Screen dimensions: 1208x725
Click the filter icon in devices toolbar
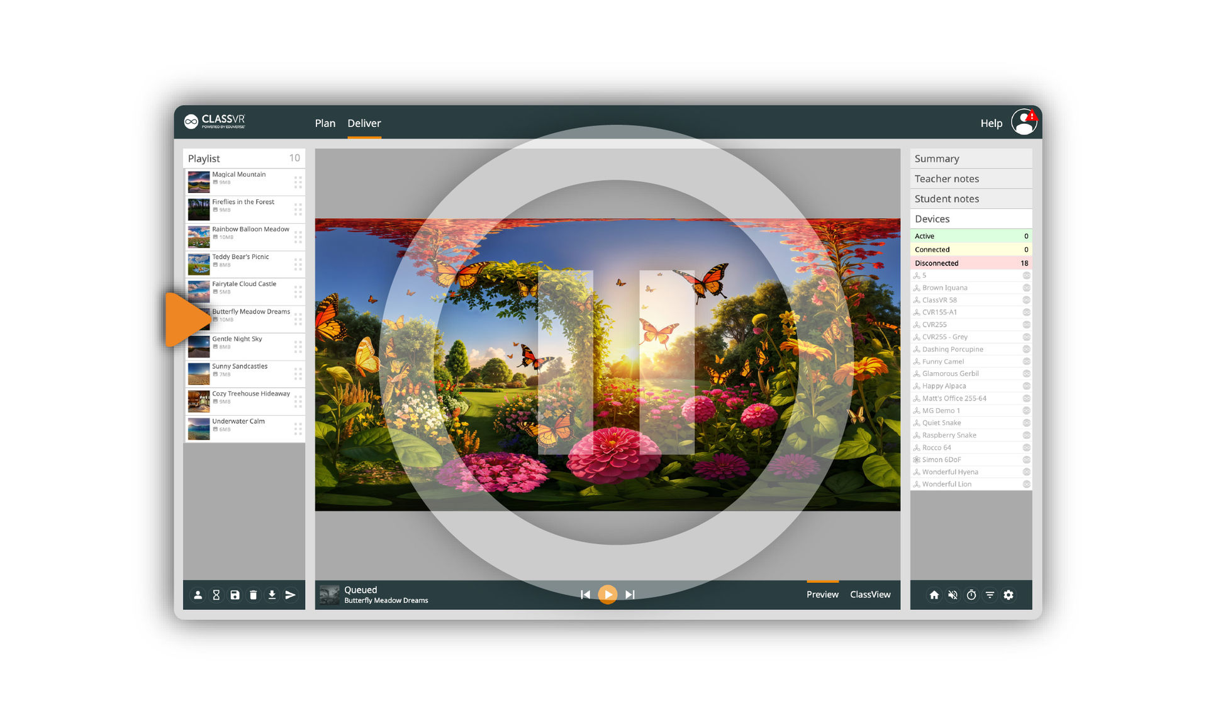click(990, 595)
